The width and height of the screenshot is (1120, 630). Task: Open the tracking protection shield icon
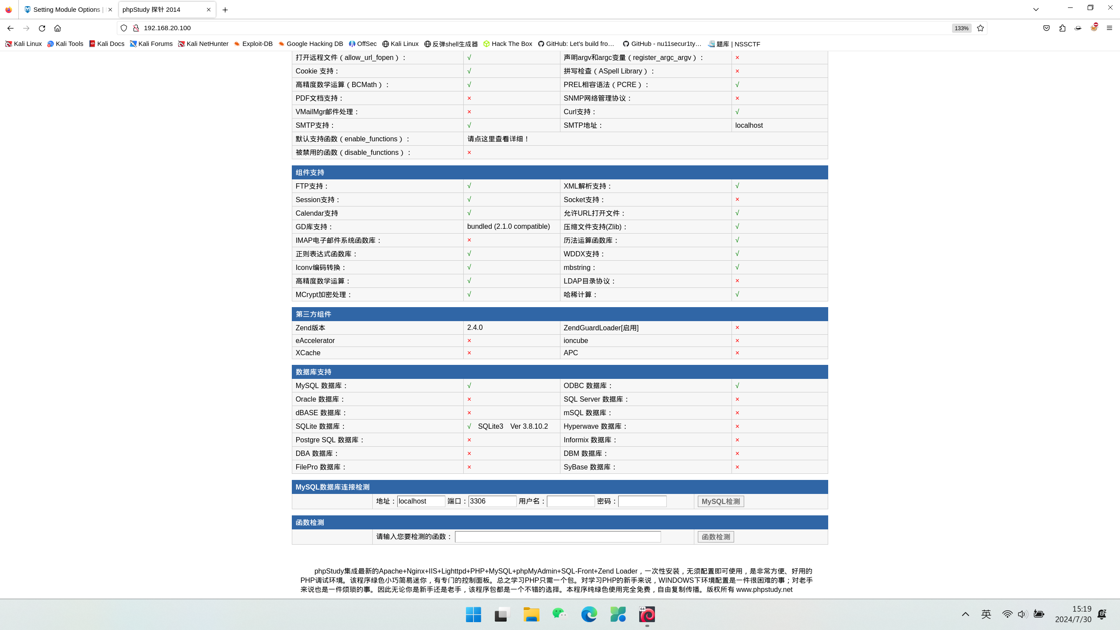pos(124,28)
